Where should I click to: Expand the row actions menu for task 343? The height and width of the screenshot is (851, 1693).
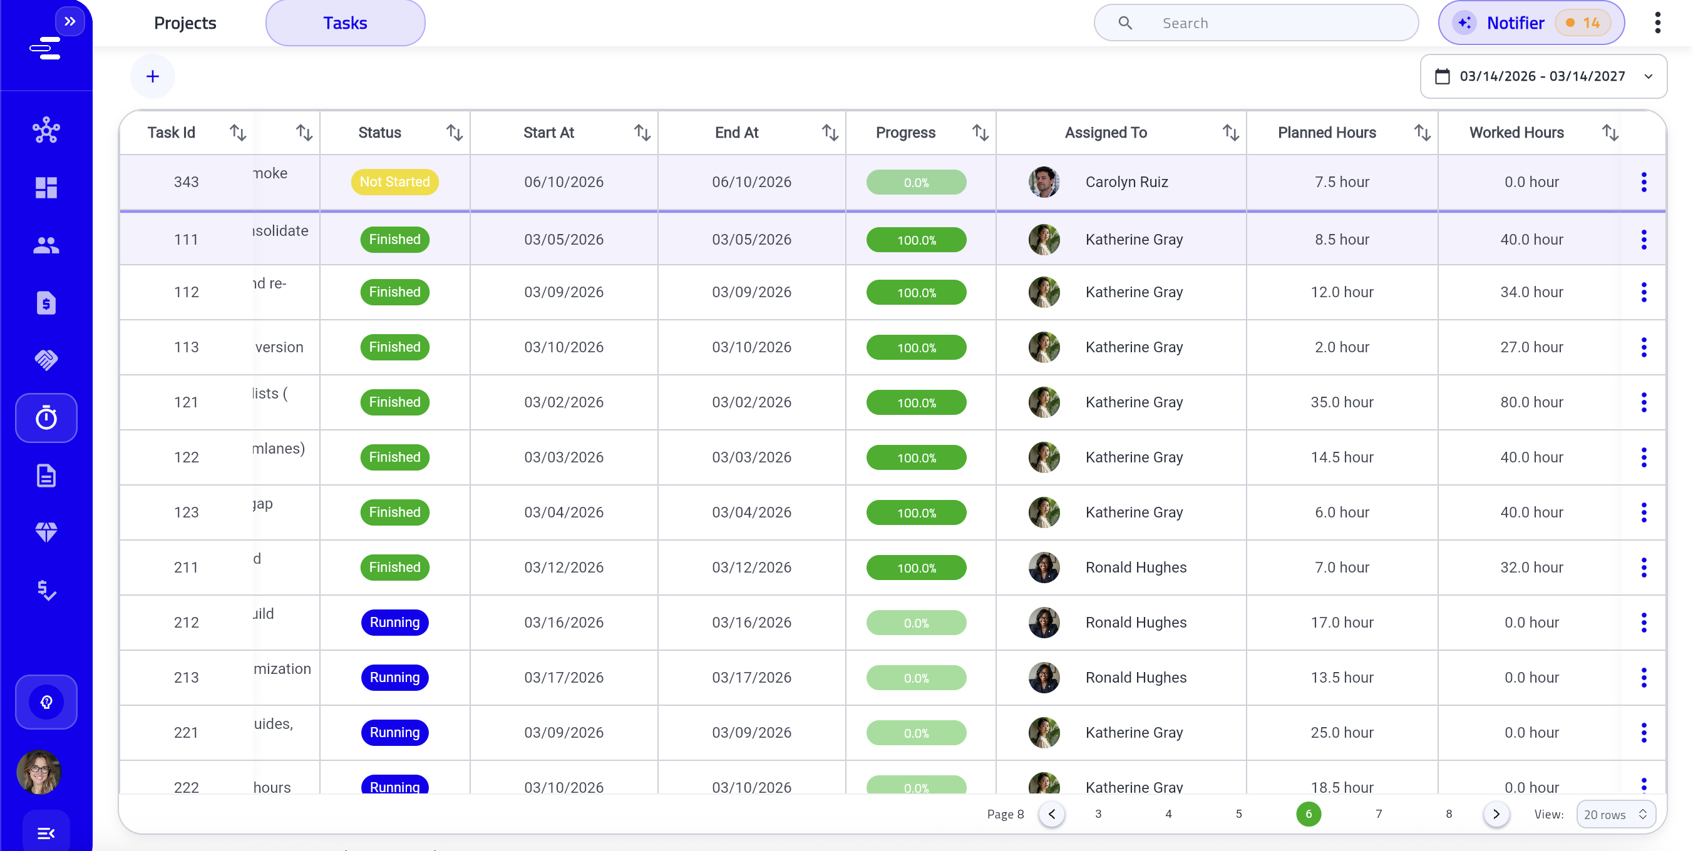click(1644, 182)
